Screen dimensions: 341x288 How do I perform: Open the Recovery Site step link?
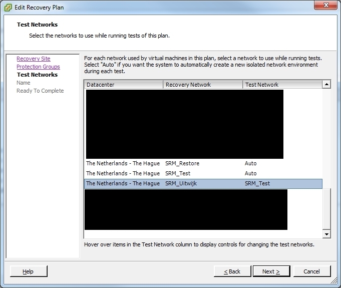(34, 59)
